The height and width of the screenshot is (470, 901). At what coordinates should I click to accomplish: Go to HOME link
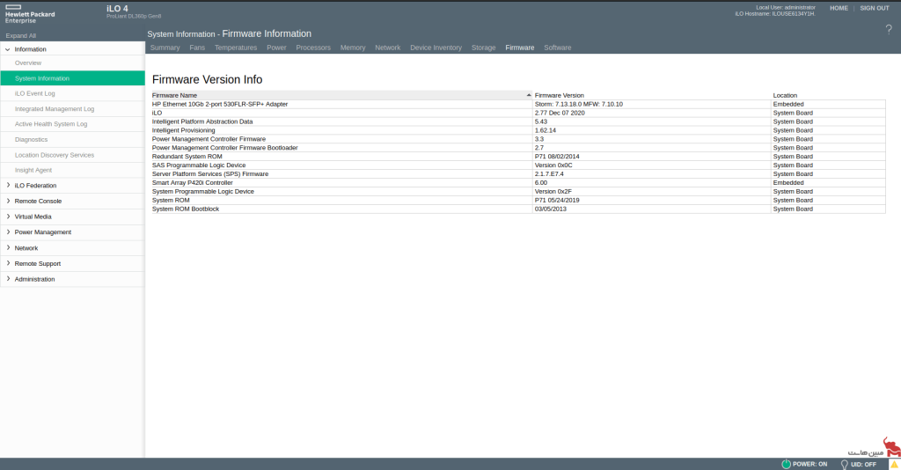click(839, 8)
